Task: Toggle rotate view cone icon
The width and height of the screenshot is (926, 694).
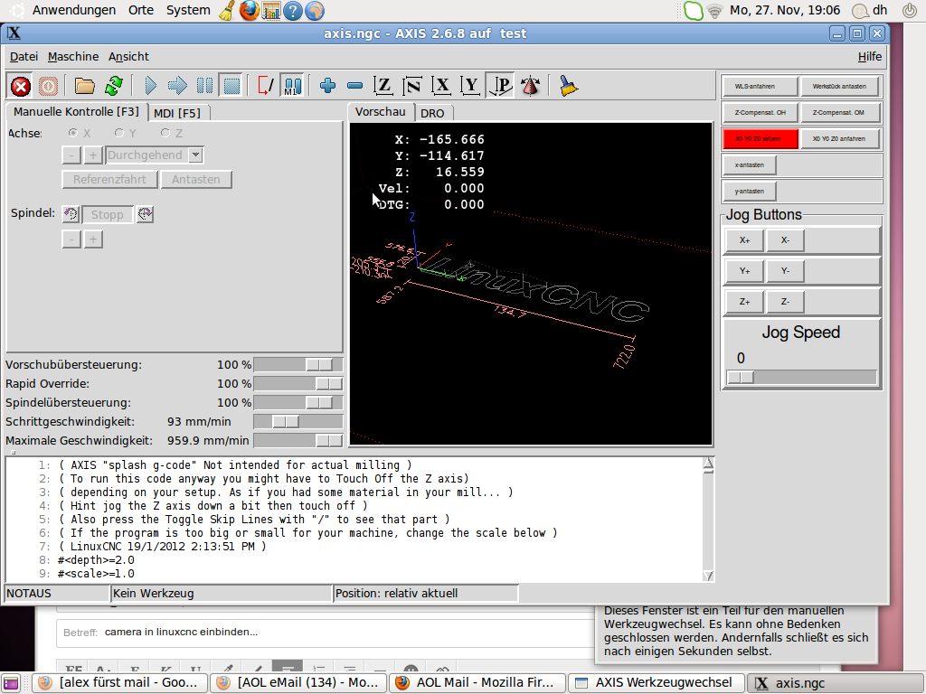Action: tap(530, 86)
